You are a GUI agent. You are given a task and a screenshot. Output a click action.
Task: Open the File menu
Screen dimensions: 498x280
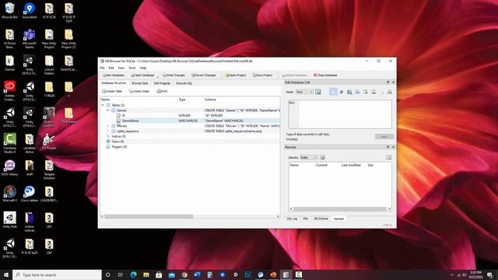coord(102,68)
